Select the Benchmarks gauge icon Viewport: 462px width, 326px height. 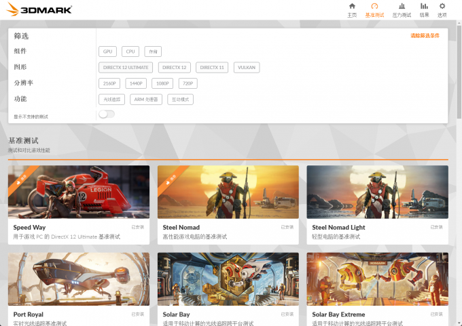pos(374,6)
